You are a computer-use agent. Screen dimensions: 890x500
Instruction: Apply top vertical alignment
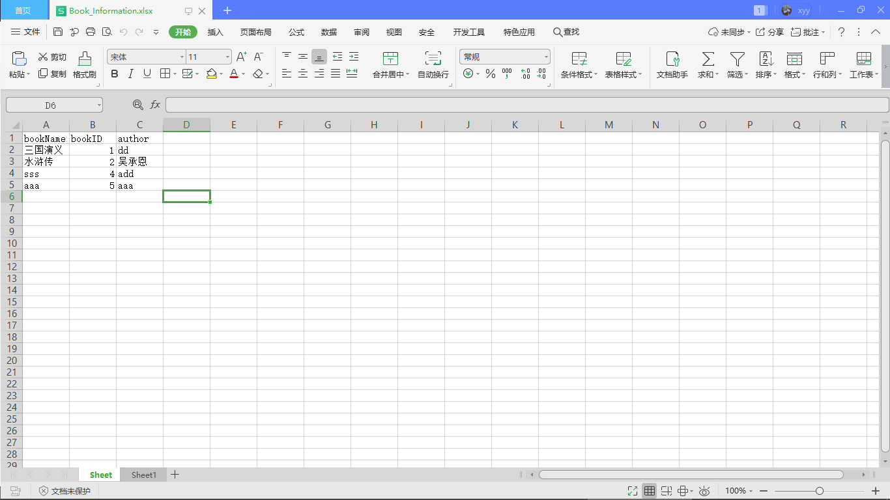[287, 57]
